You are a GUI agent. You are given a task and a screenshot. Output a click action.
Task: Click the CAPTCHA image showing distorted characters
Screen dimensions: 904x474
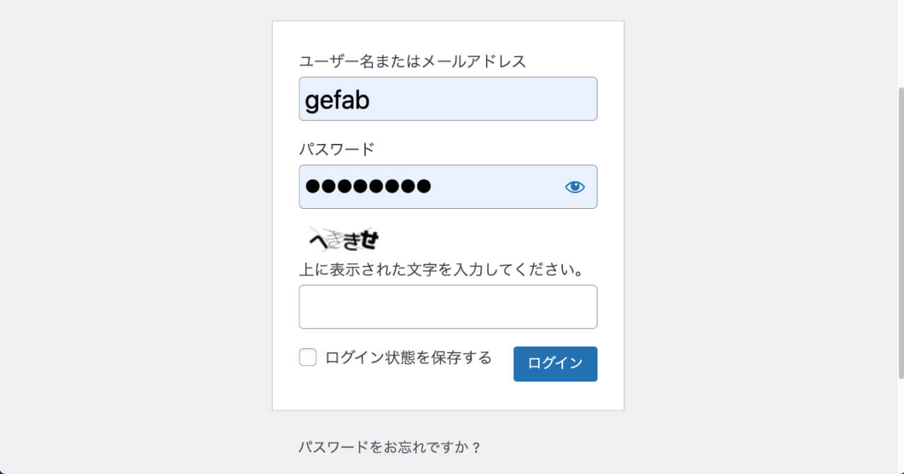(x=341, y=239)
